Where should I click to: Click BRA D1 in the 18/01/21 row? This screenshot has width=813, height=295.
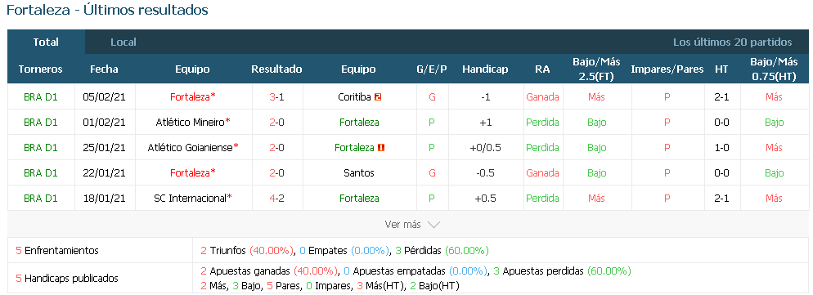(40, 198)
